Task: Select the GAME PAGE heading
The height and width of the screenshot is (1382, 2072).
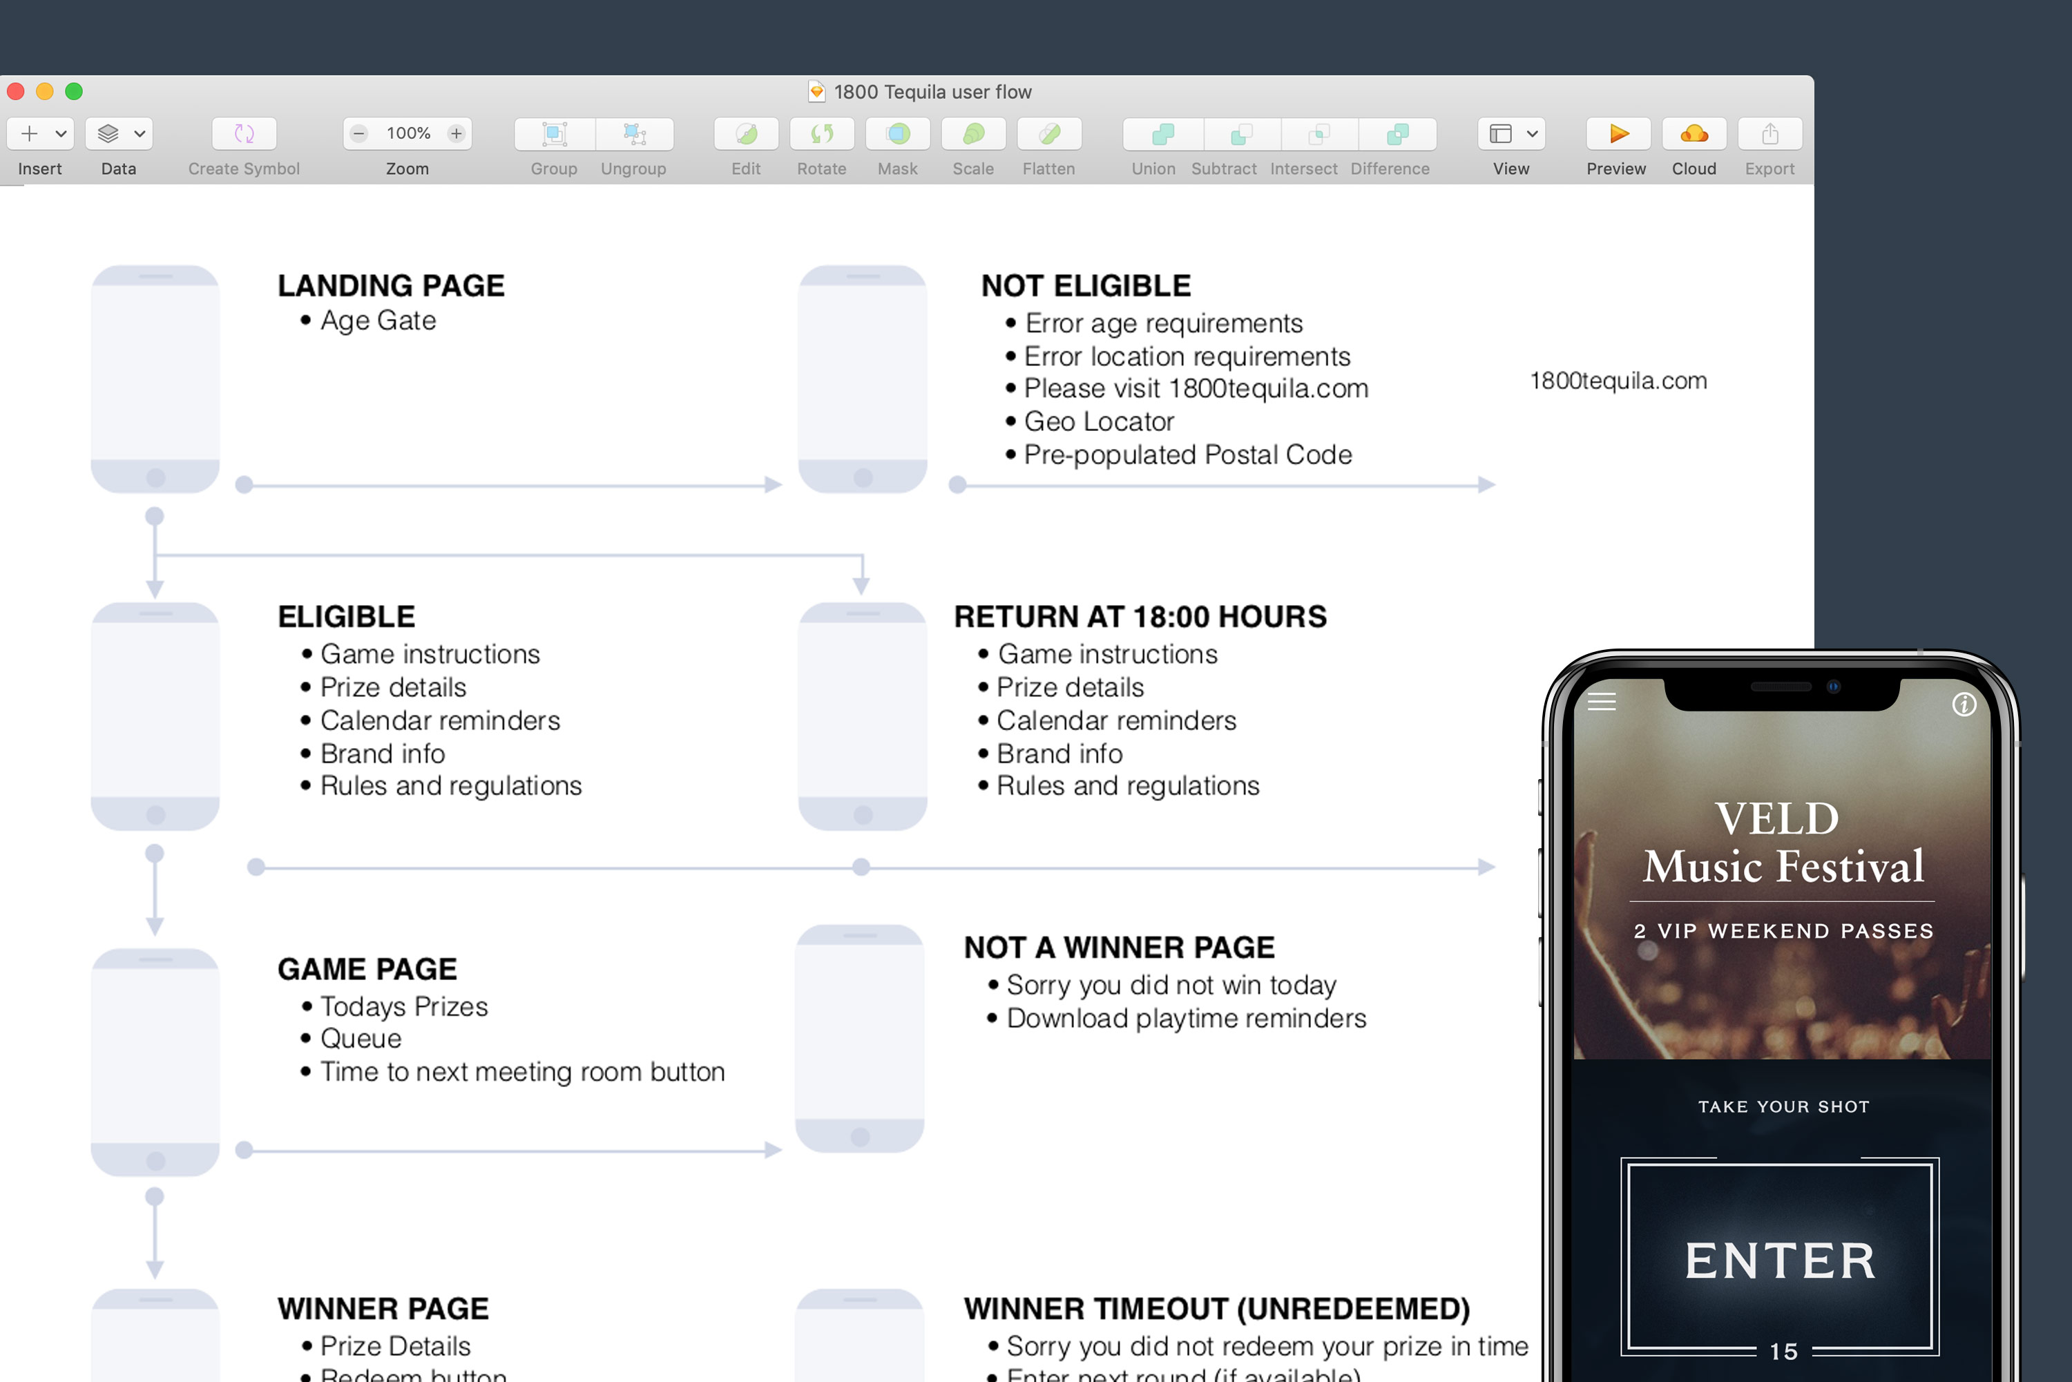Action: point(367,970)
